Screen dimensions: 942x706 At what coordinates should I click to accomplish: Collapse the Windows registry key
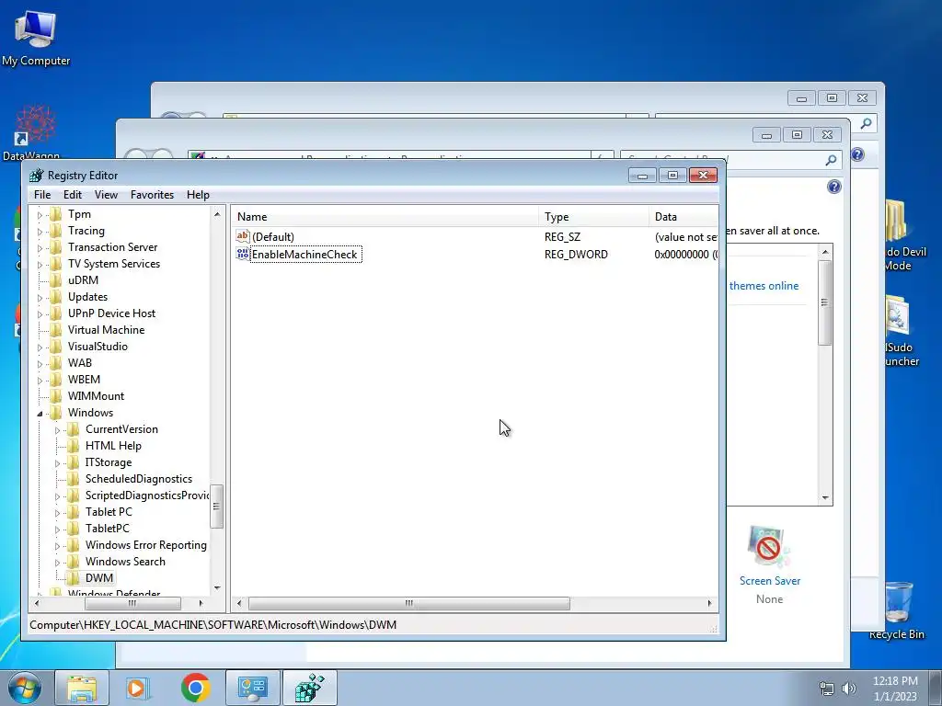coord(40,413)
